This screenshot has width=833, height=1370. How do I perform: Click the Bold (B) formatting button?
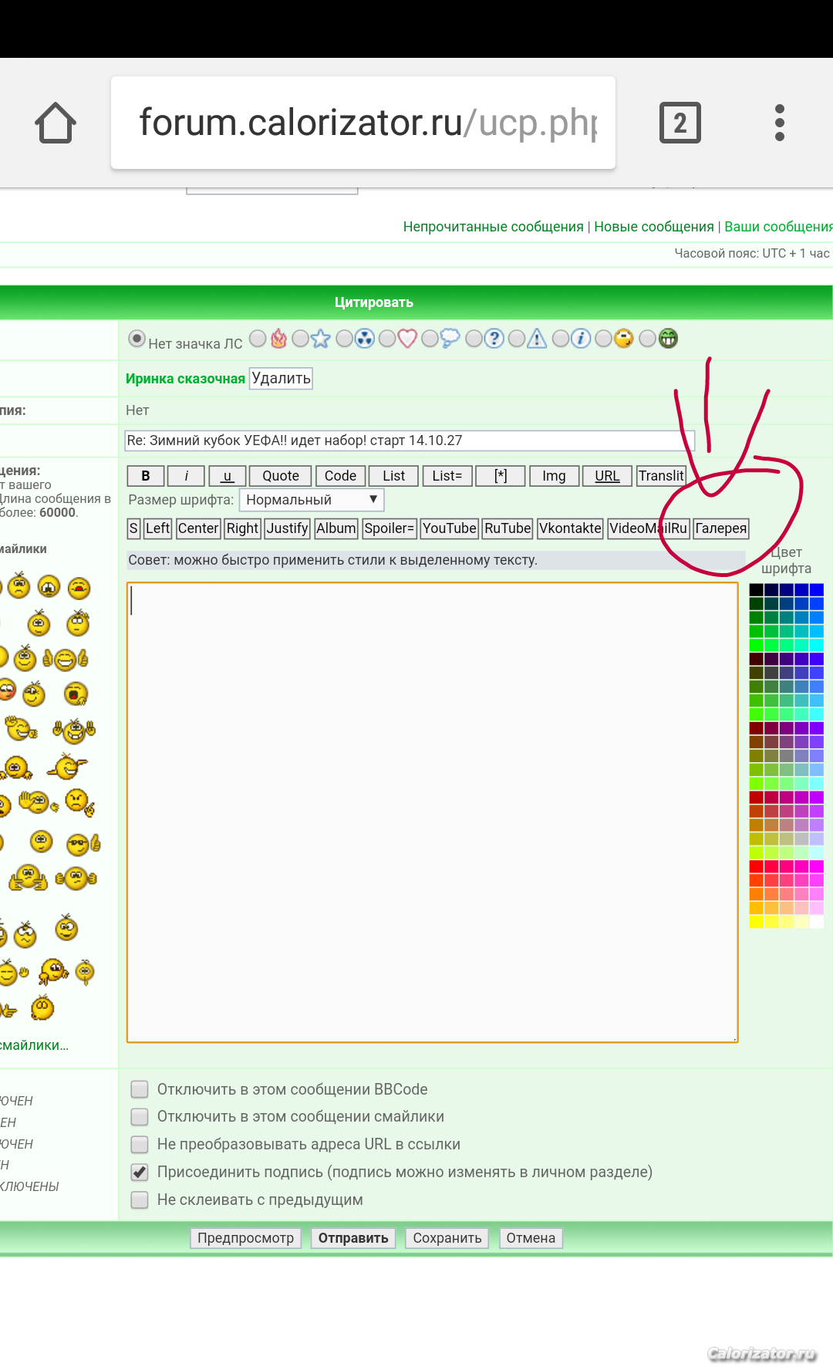145,476
